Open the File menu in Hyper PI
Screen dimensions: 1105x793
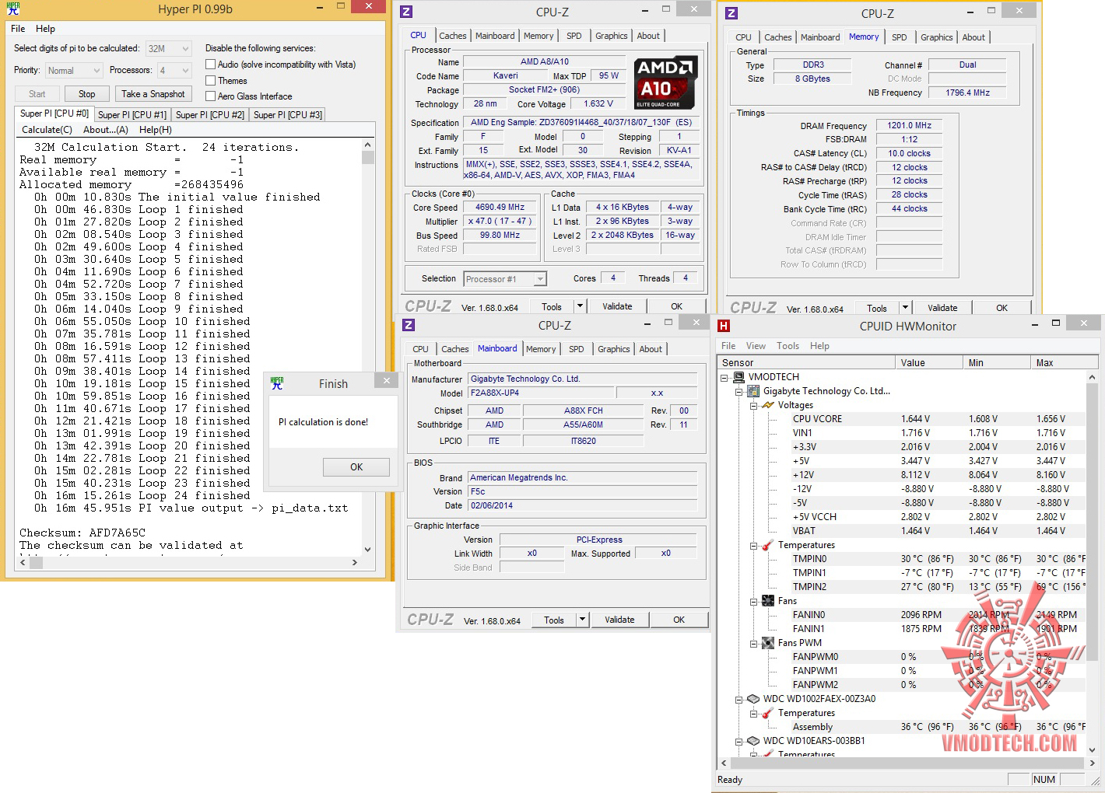coord(18,29)
